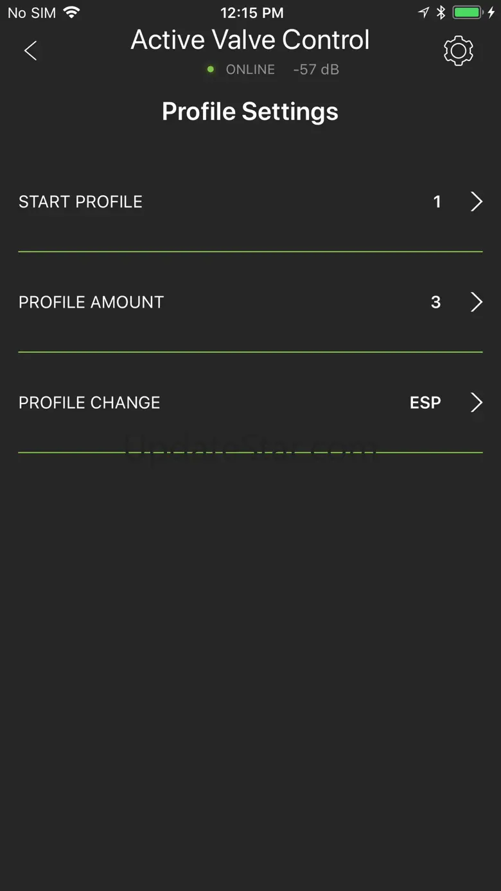Tap the back arrow icon

(30, 51)
